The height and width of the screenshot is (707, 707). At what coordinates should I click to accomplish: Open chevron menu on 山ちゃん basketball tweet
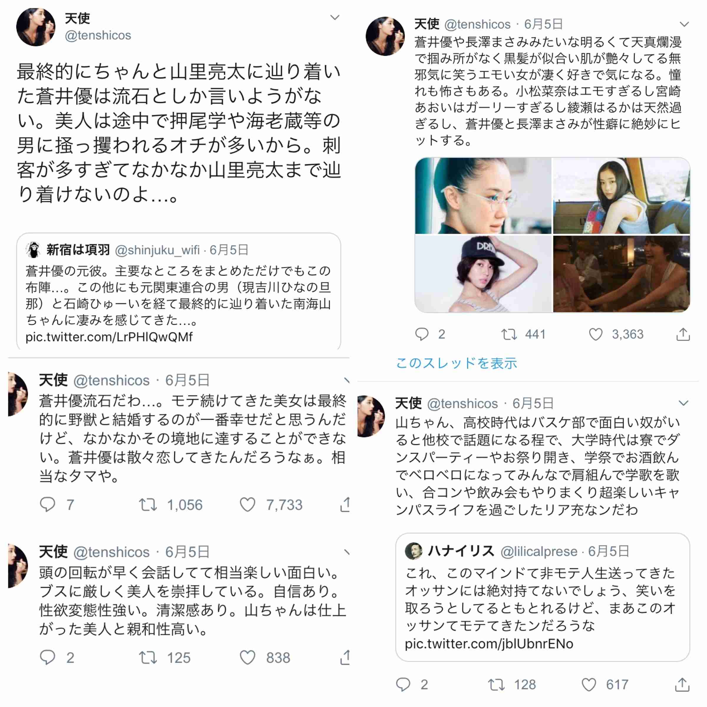pos(683,403)
